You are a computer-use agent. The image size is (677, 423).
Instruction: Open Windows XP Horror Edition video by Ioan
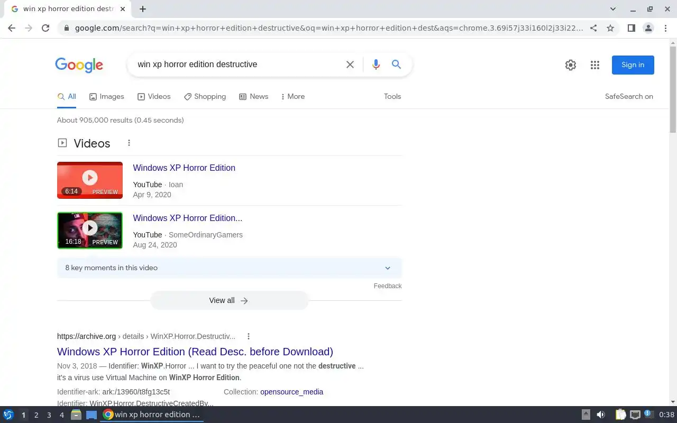pyautogui.click(x=184, y=168)
